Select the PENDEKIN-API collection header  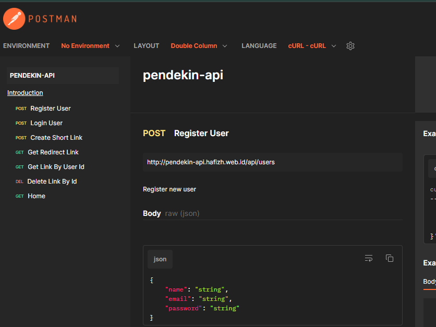pyautogui.click(x=63, y=76)
